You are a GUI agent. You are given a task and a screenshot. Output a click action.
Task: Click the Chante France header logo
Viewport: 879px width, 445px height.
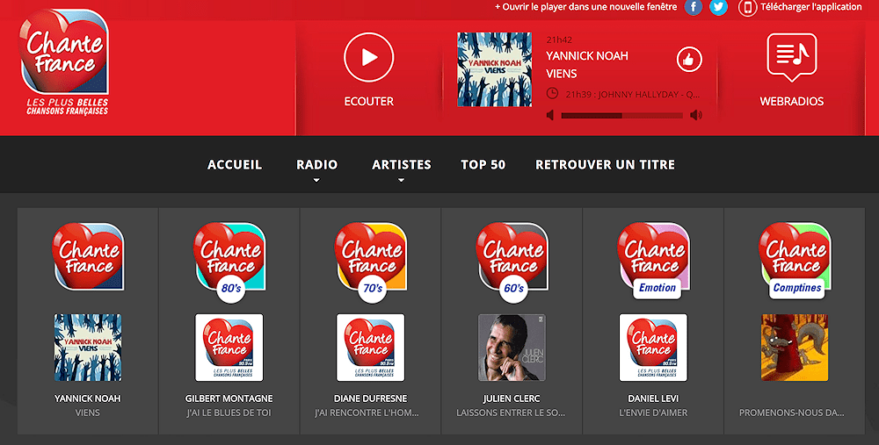64,61
